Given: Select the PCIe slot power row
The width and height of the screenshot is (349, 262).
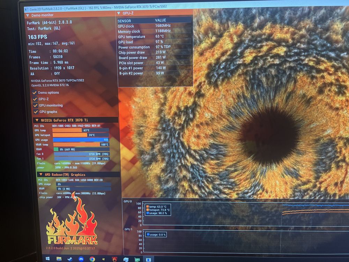Looking at the screenshot, I should pyautogui.click(x=155, y=63).
